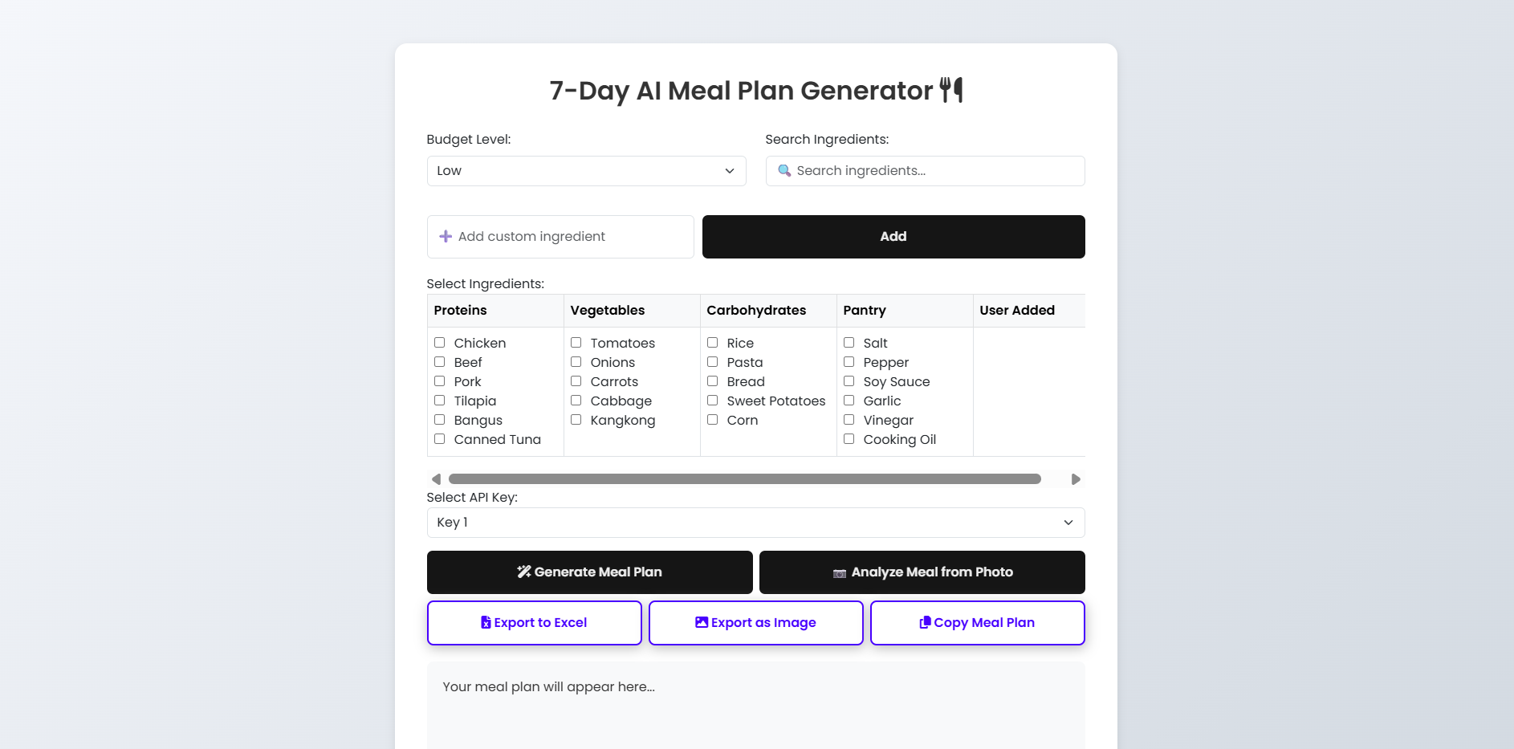Open the Select API Key dropdown
The width and height of the screenshot is (1514, 749).
tap(755, 522)
